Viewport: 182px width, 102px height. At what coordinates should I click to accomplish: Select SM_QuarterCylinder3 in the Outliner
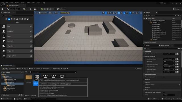click(x=160, y=32)
